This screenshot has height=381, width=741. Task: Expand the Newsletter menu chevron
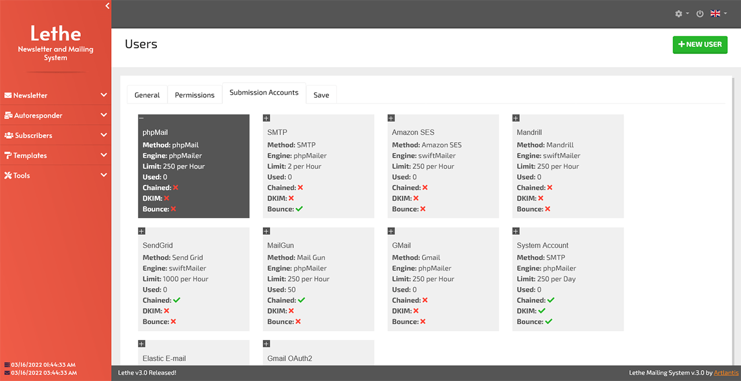coord(104,95)
